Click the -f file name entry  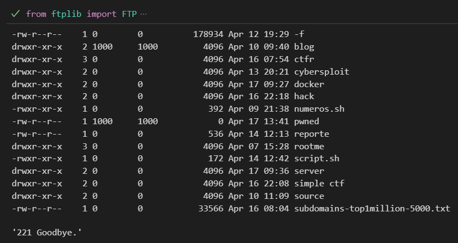coord(299,34)
